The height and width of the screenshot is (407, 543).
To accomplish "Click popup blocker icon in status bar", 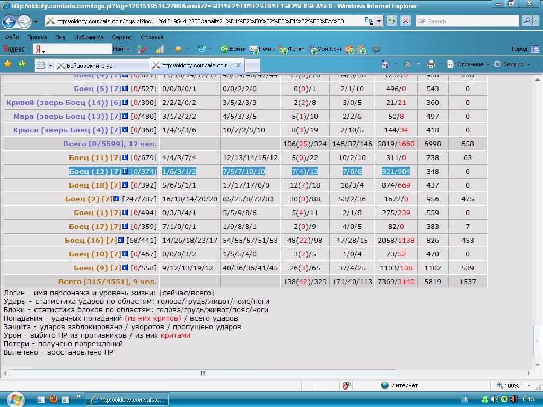I will (x=346, y=385).
